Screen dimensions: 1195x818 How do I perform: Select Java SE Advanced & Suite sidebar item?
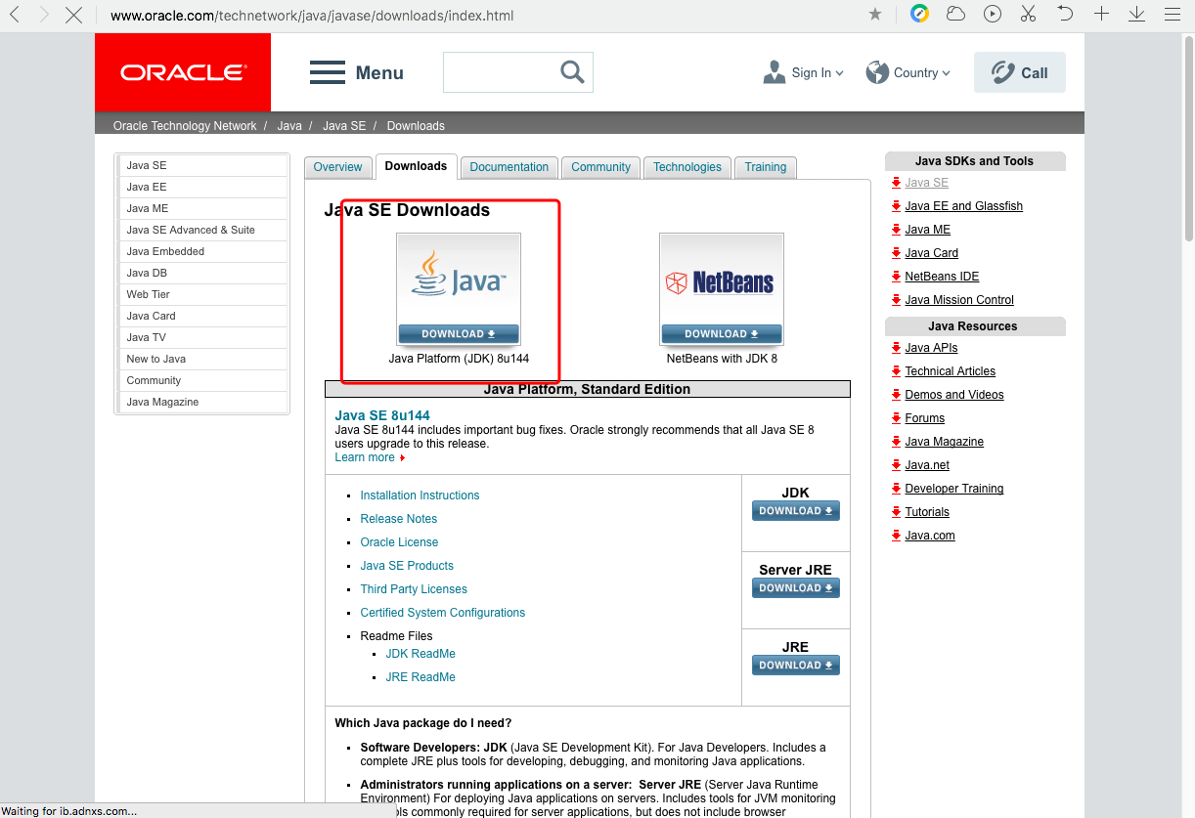[202, 230]
